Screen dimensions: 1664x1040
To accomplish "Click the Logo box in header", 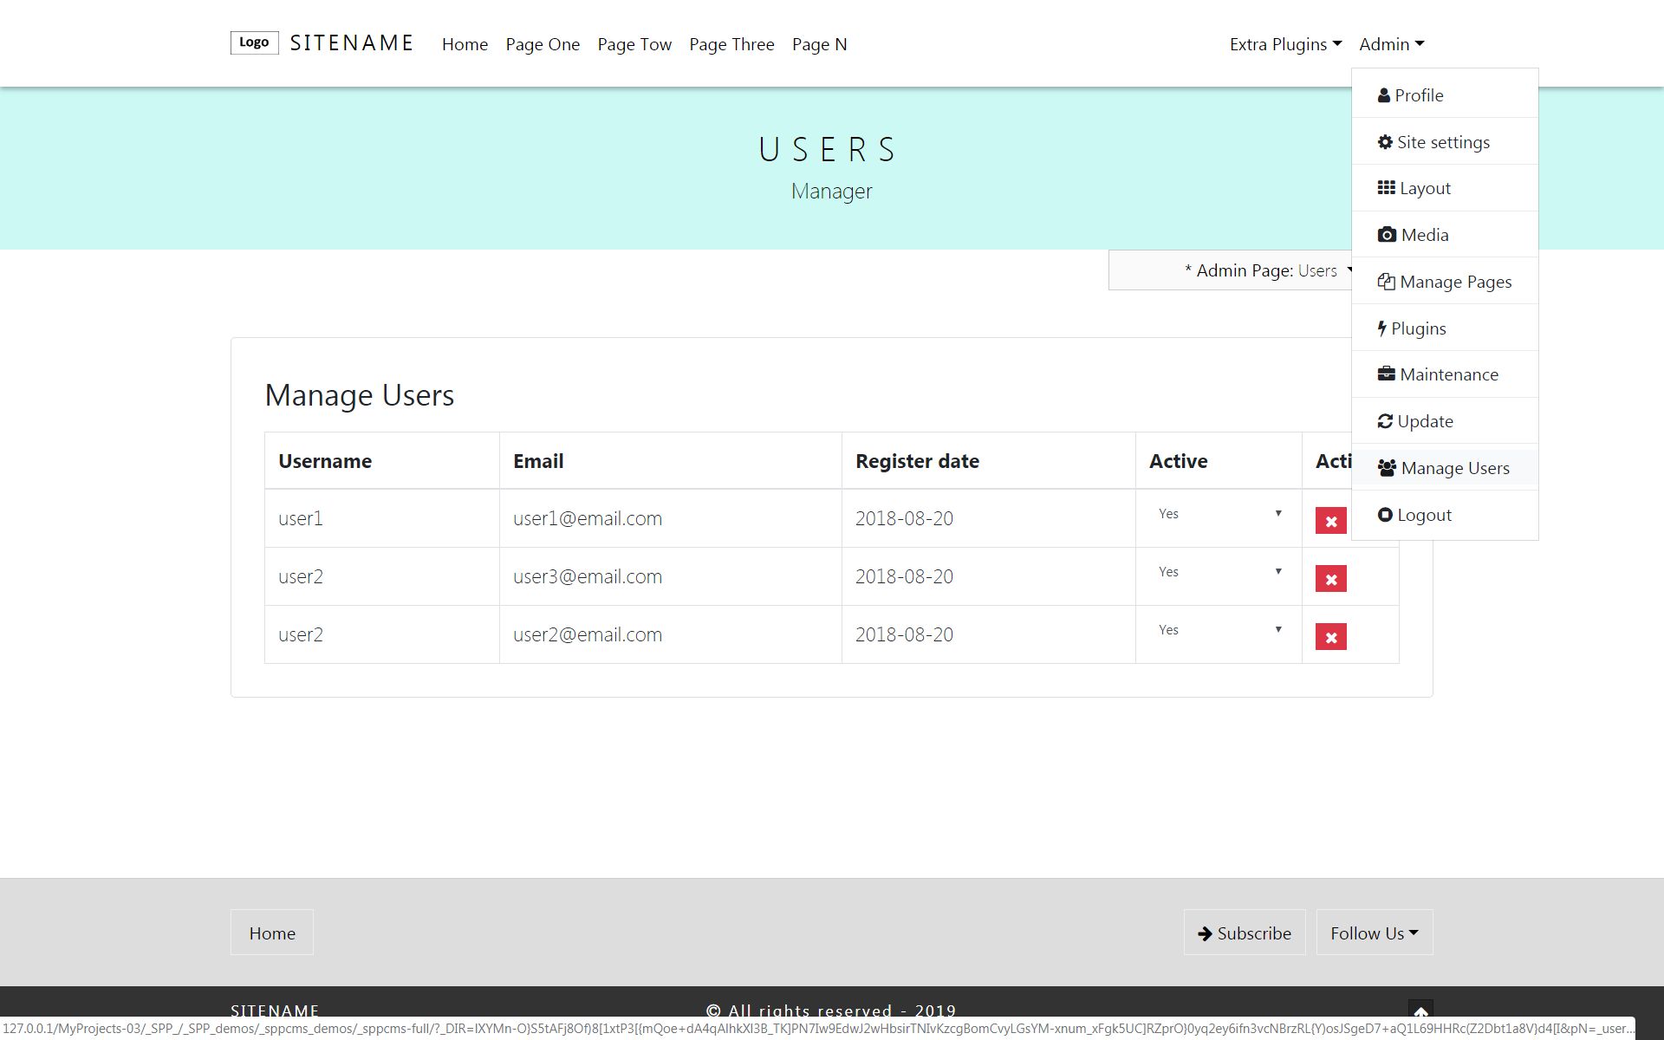I will click(254, 42).
